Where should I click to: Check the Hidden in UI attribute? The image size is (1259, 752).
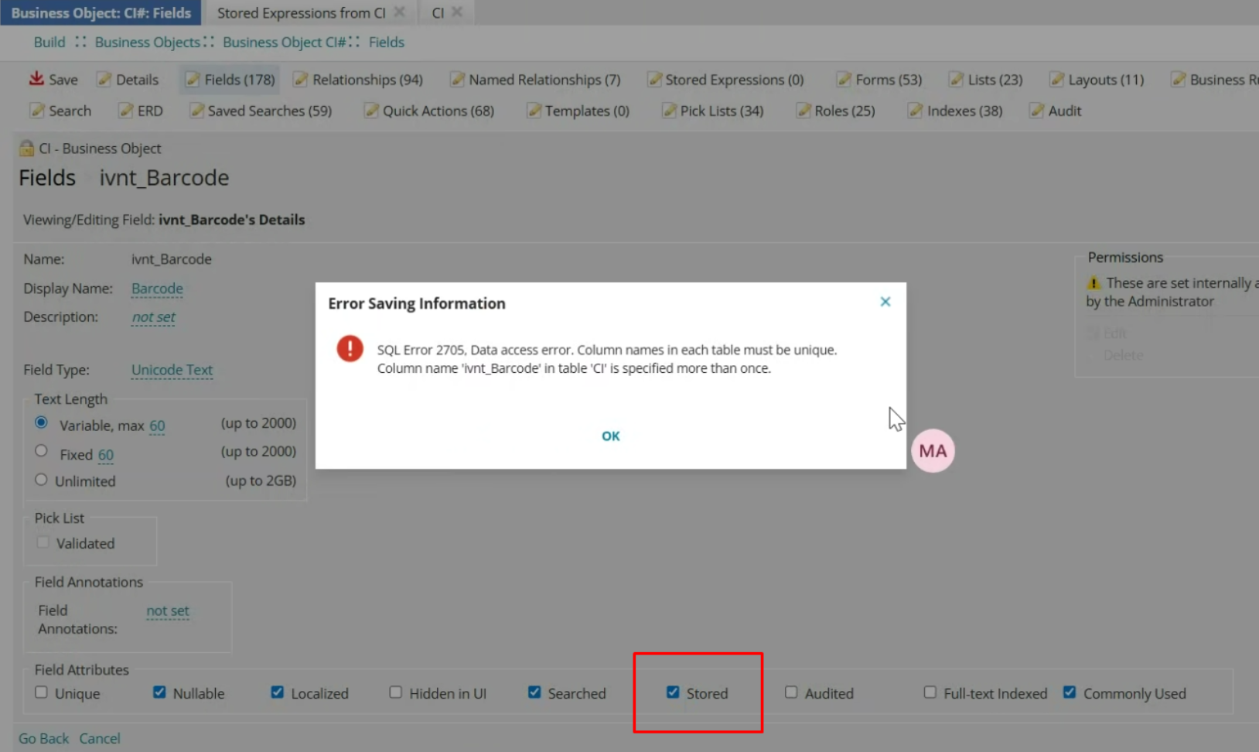(x=395, y=692)
